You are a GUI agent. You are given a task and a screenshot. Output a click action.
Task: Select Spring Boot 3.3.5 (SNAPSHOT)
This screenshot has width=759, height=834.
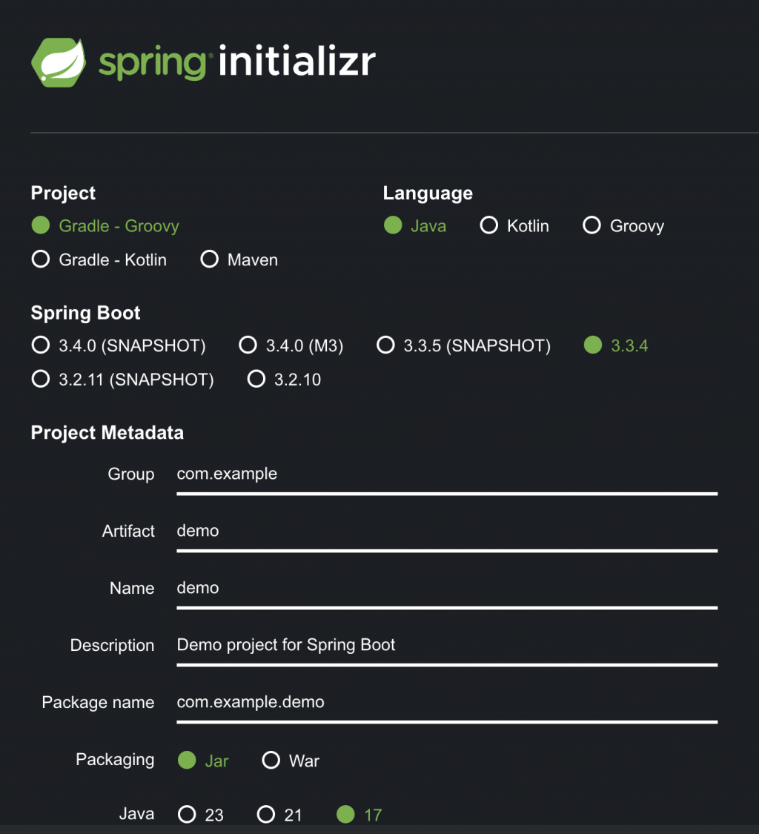coord(385,345)
